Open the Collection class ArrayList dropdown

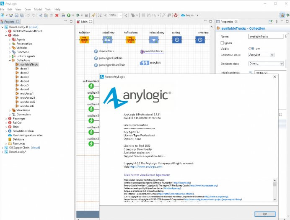tap(261, 55)
